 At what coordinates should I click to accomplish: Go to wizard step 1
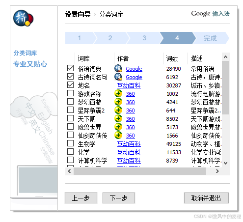[x=80, y=38]
